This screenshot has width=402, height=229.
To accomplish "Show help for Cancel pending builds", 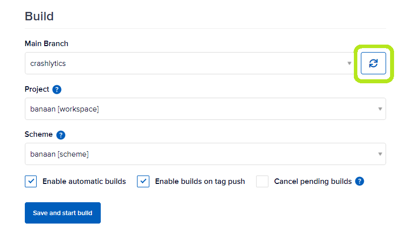I will pyautogui.click(x=359, y=181).
